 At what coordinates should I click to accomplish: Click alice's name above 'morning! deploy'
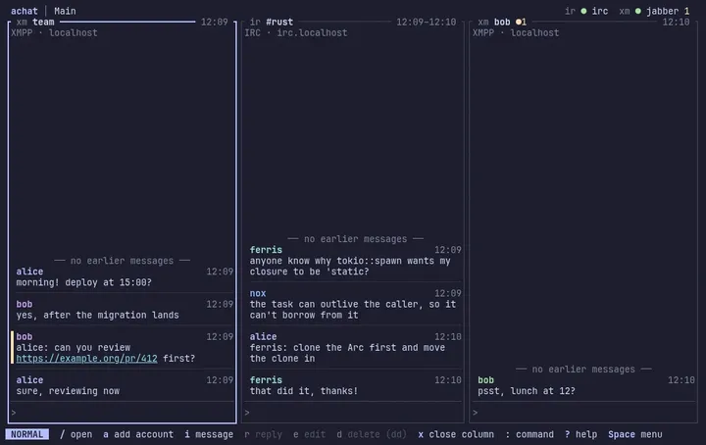pyautogui.click(x=29, y=272)
